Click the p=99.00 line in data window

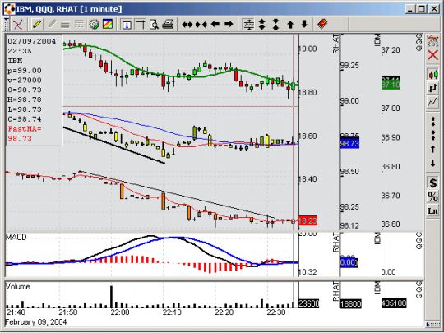(25, 71)
